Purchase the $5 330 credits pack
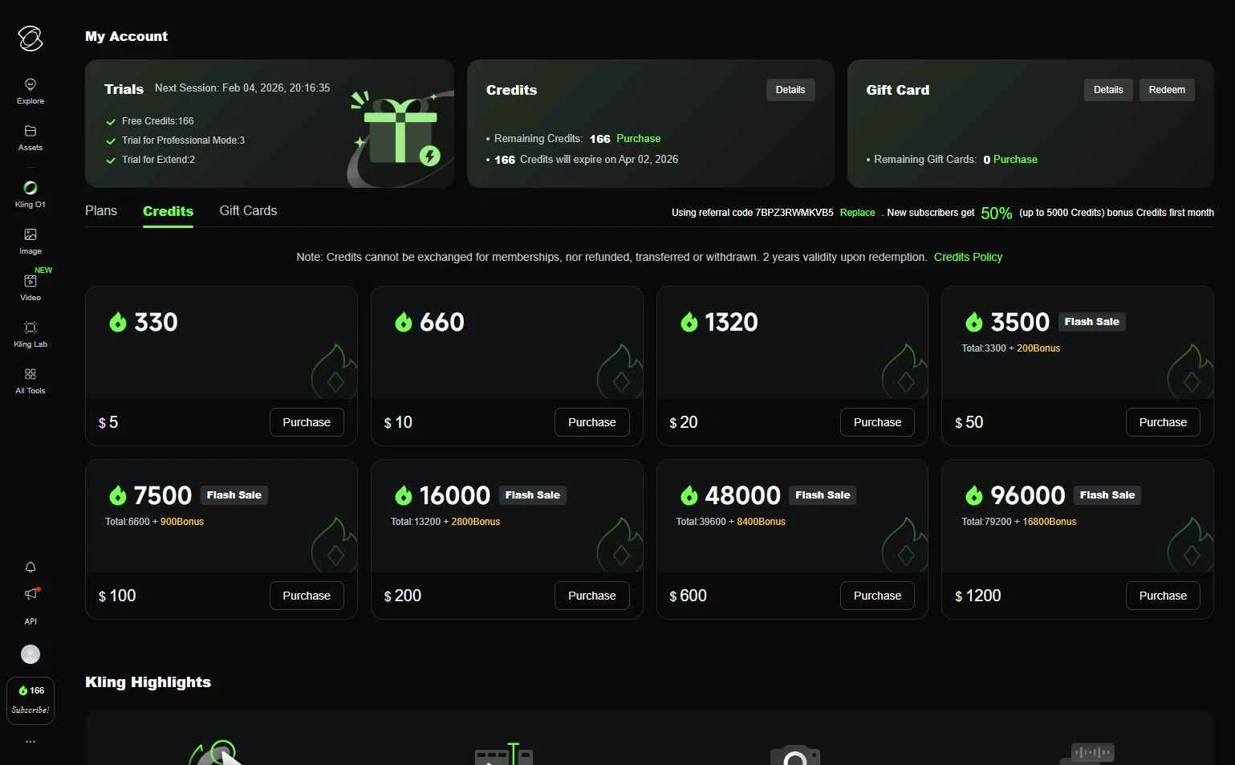This screenshot has width=1235, height=765. 307,422
